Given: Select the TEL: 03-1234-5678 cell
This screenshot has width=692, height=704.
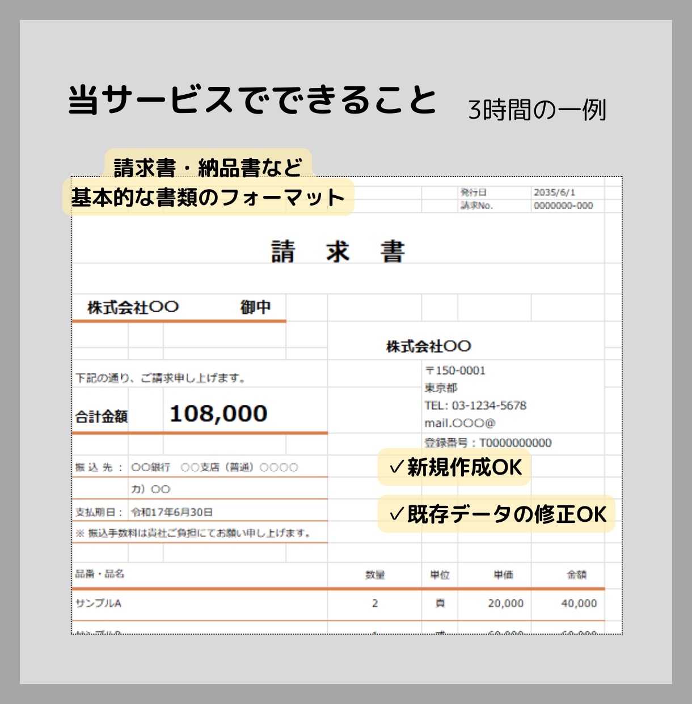Looking at the screenshot, I should click(x=475, y=406).
